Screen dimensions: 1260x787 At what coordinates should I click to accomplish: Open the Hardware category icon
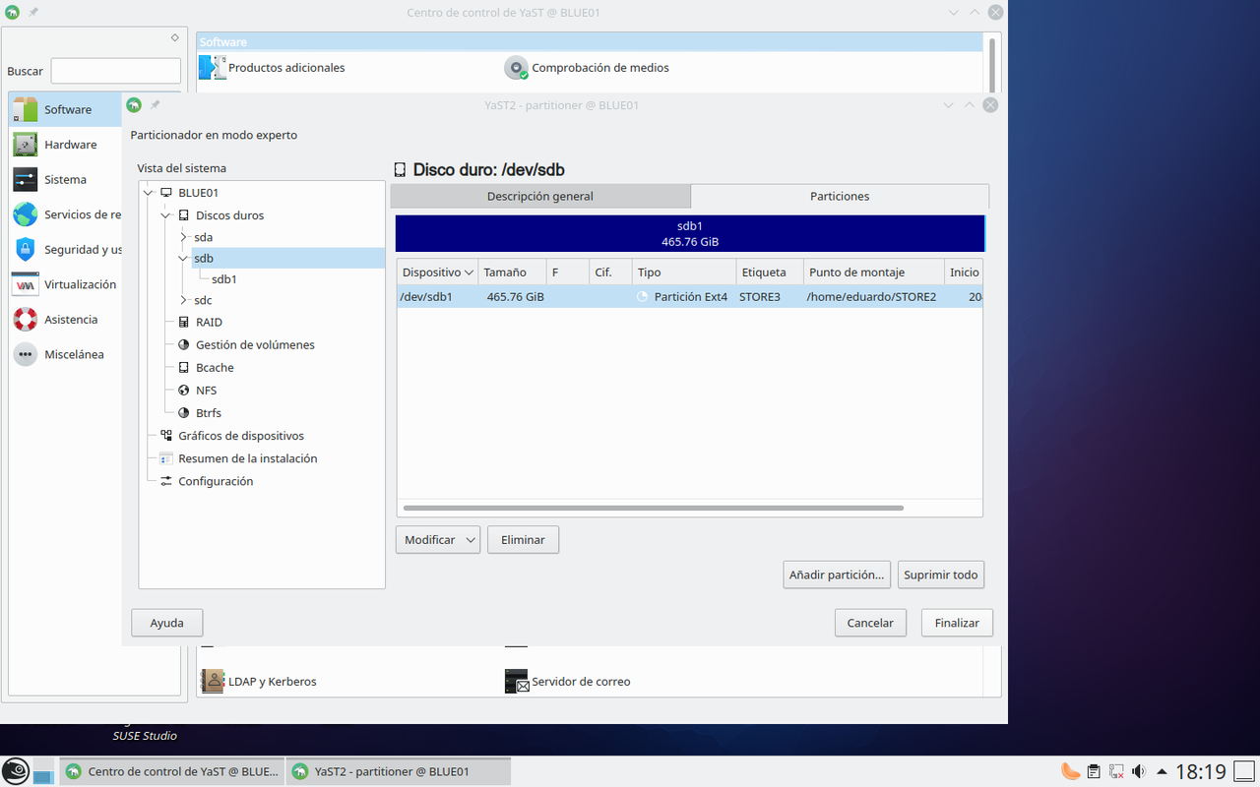[x=25, y=145]
